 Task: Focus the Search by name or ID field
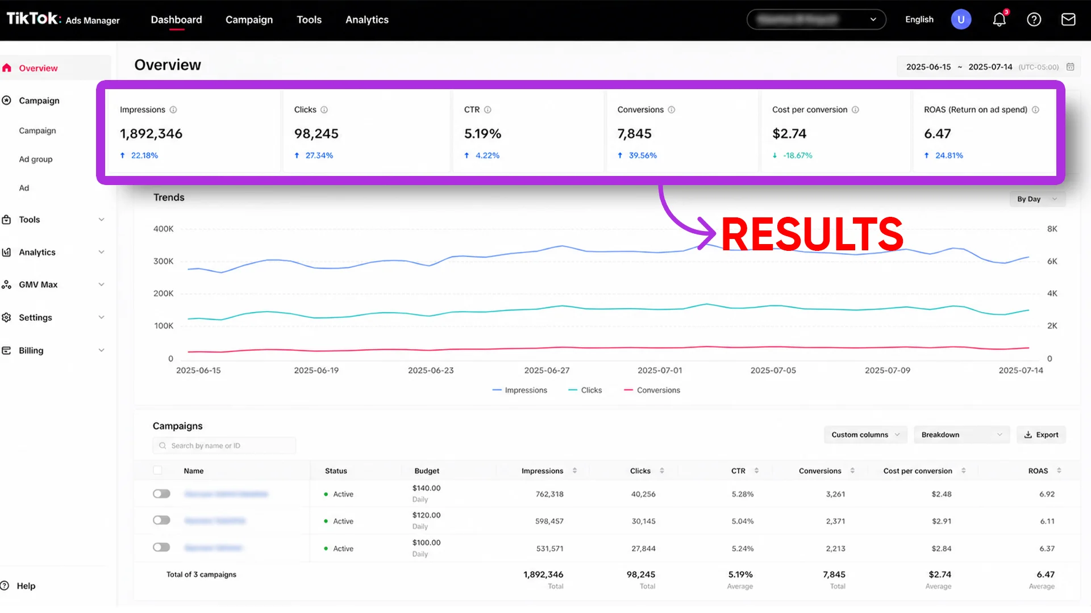pyautogui.click(x=224, y=446)
